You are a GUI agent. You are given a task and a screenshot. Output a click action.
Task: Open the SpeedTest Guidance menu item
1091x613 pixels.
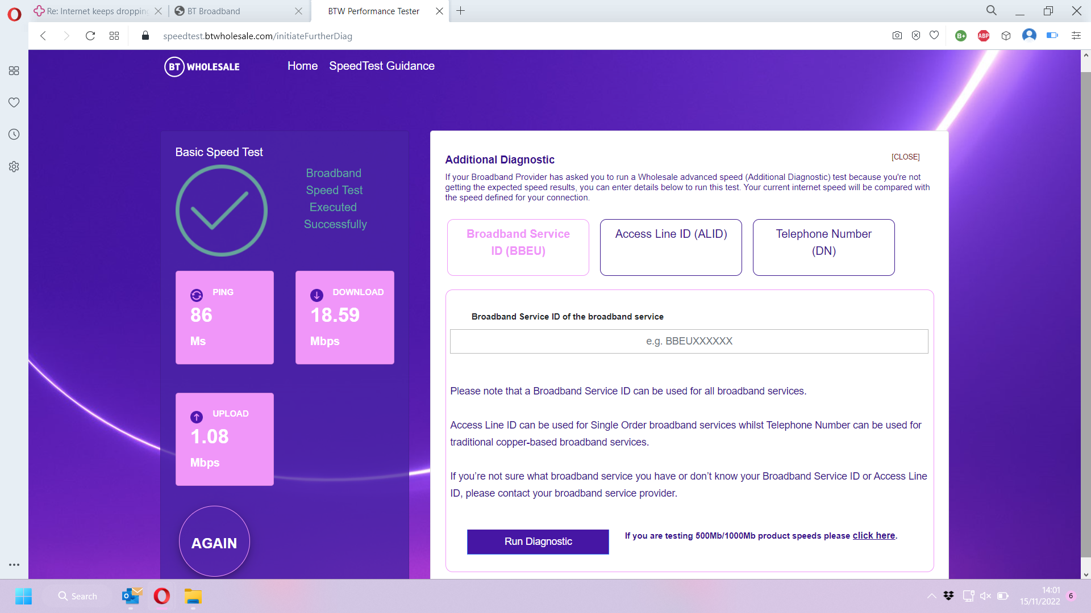point(381,66)
